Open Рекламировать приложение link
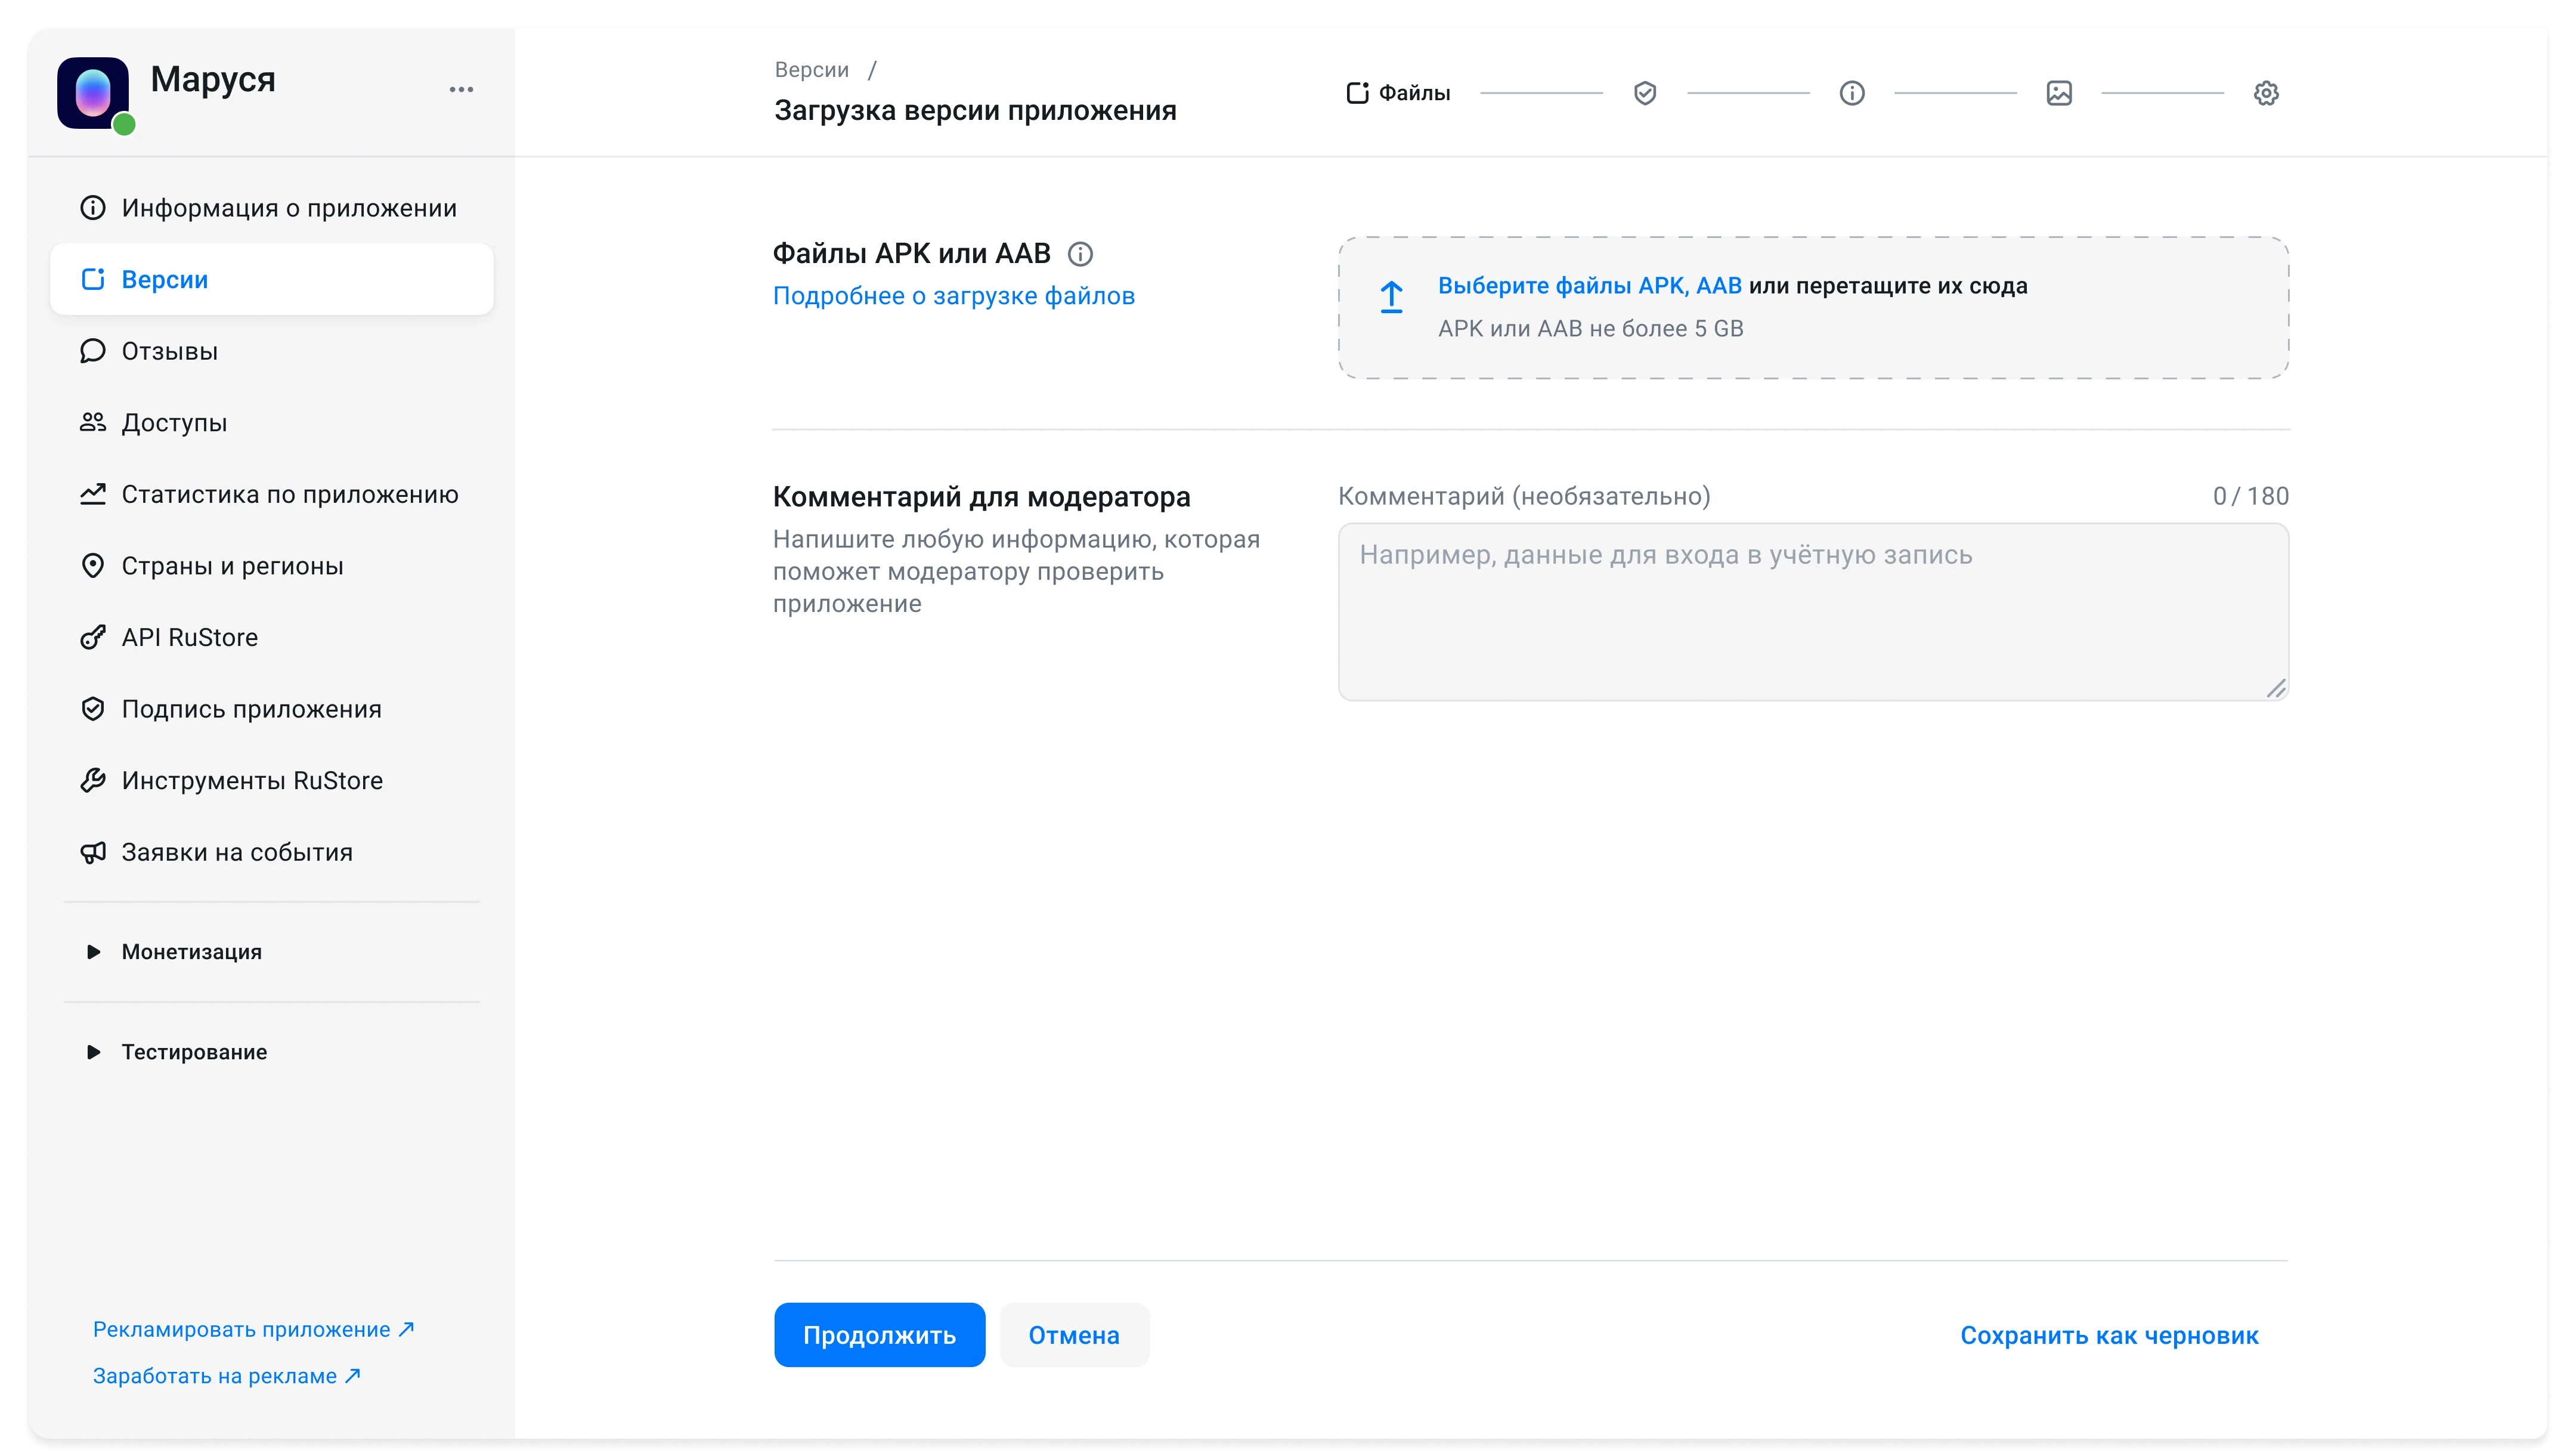This screenshot has width=2576, height=1453. pos(253,1330)
